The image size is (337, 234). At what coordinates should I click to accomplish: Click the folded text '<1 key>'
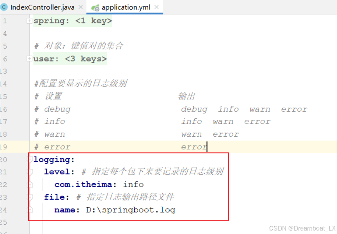94,21
